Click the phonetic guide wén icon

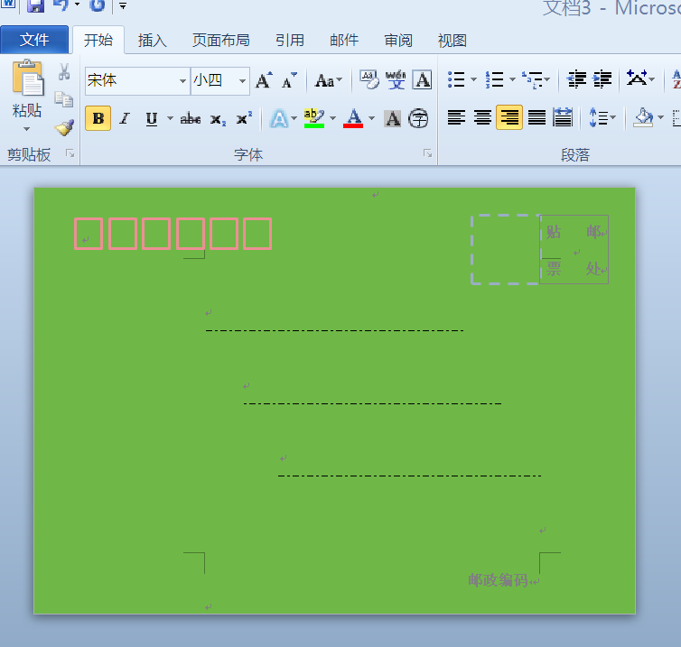pos(396,80)
